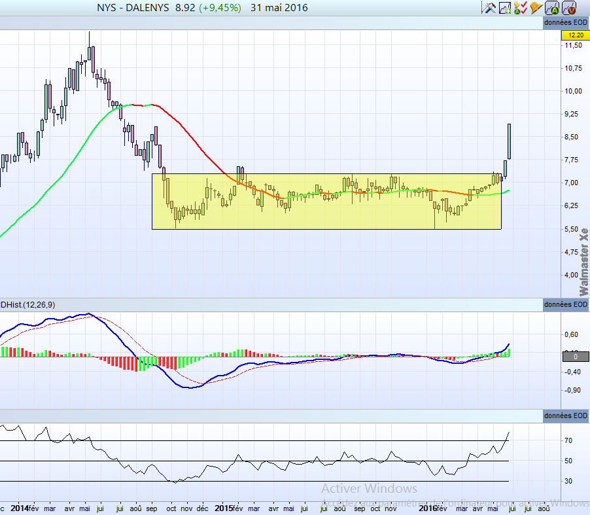Image resolution: width=590 pixels, height=515 pixels.
Task: Click the date '31 mai 2016' in header
Action: point(279,8)
